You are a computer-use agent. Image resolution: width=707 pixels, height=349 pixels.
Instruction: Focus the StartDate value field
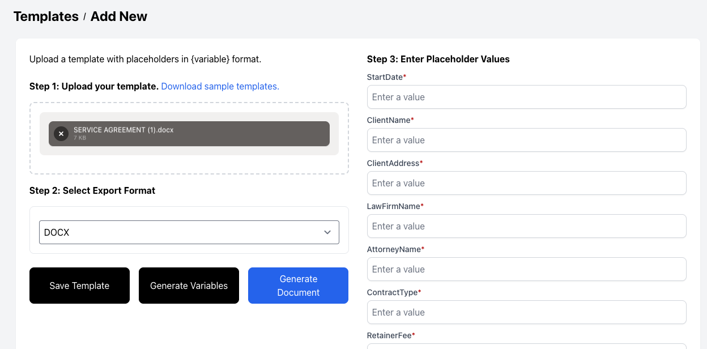[x=526, y=97]
